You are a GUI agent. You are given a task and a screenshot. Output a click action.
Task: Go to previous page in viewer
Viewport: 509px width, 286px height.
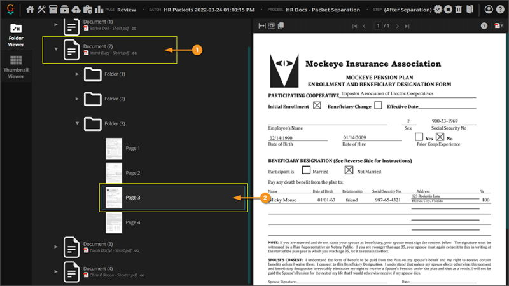coord(364,26)
